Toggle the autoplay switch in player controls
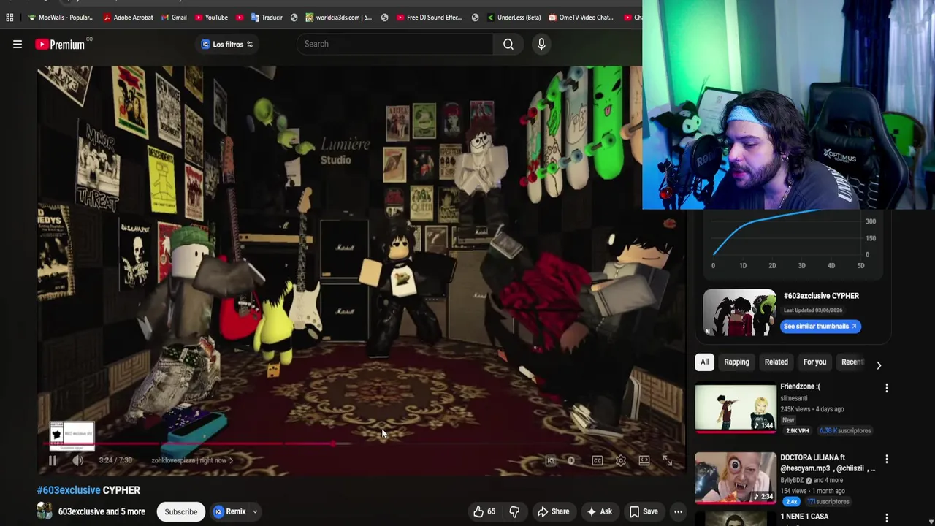 point(571,460)
